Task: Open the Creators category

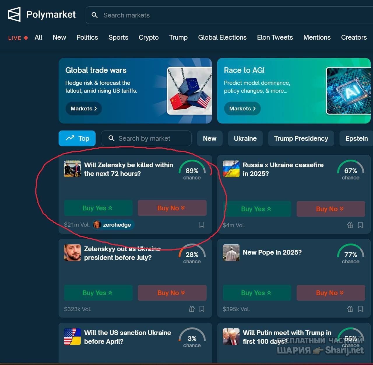Action: [x=354, y=38]
